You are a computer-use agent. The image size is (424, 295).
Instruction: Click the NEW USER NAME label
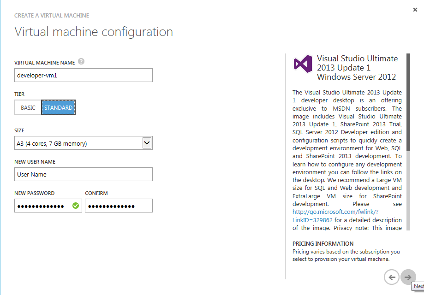[35, 162]
